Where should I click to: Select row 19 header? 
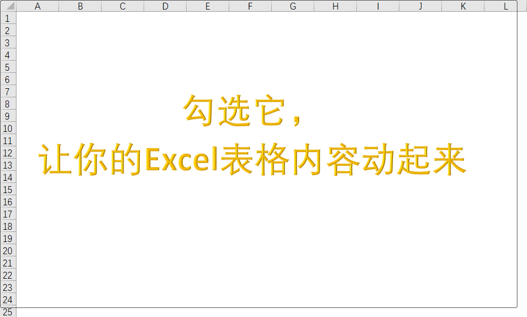click(8, 238)
